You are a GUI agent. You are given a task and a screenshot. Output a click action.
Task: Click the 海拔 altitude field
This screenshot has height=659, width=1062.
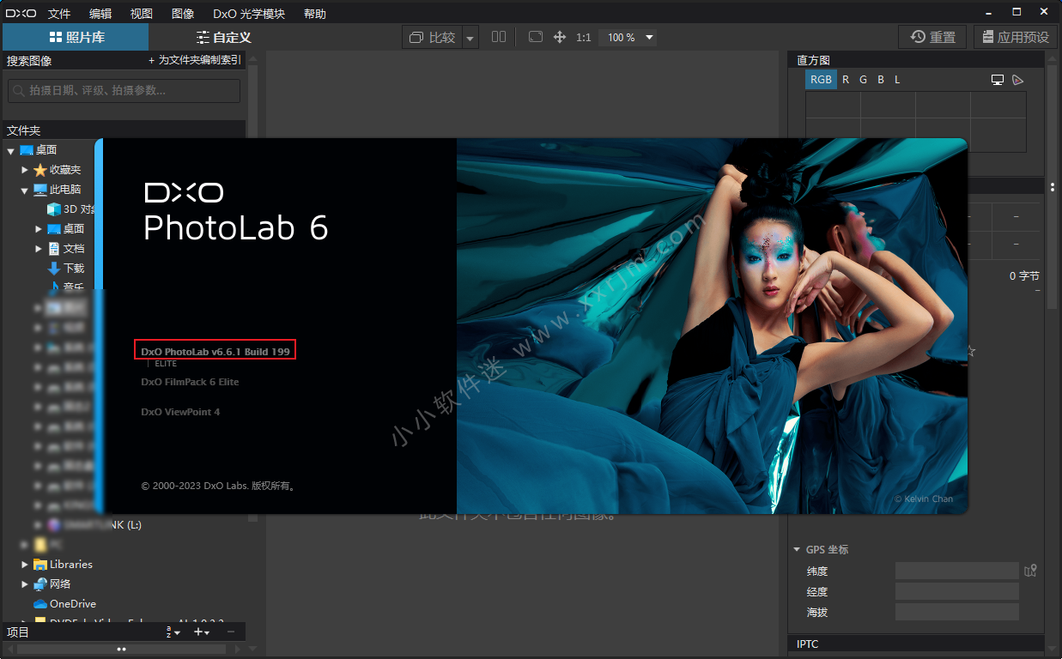(x=956, y=612)
